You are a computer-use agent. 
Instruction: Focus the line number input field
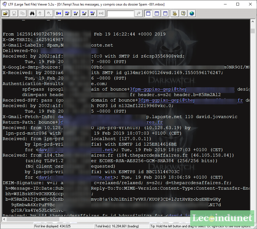(121, 13)
